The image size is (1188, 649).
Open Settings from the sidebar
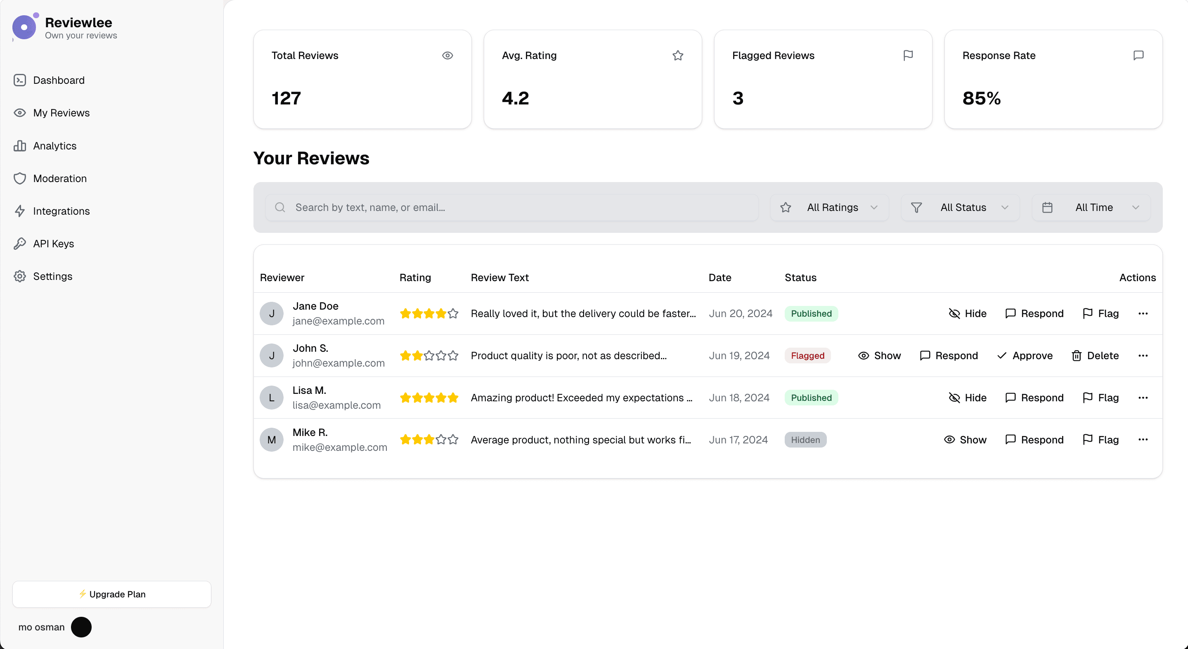(52, 276)
